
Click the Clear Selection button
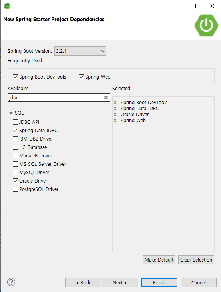point(196,260)
